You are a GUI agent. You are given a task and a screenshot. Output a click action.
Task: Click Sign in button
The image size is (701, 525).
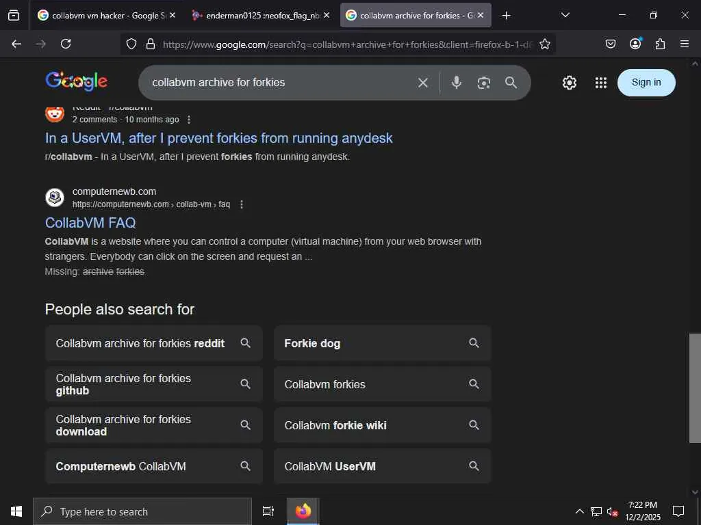[x=646, y=83]
